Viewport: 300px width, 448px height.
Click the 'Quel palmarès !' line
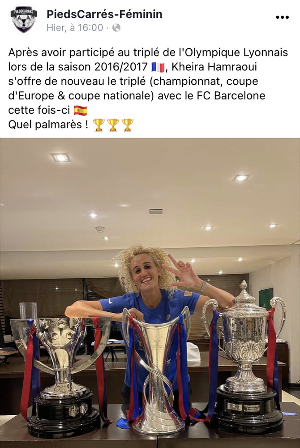[x=48, y=125]
